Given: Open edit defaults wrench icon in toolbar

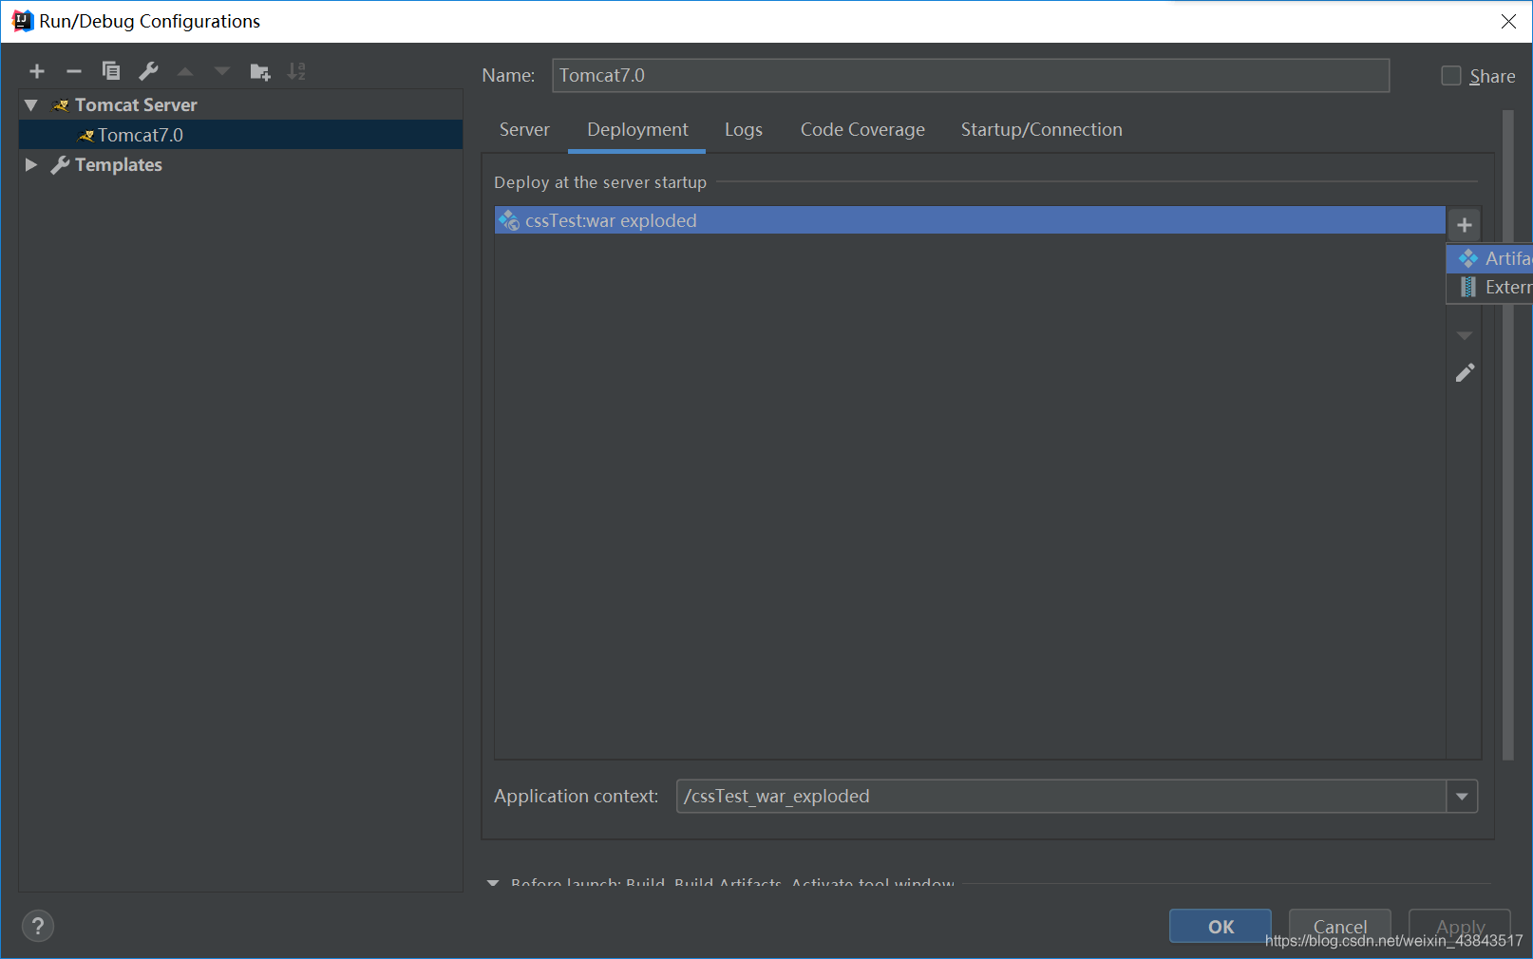Looking at the screenshot, I should point(148,71).
